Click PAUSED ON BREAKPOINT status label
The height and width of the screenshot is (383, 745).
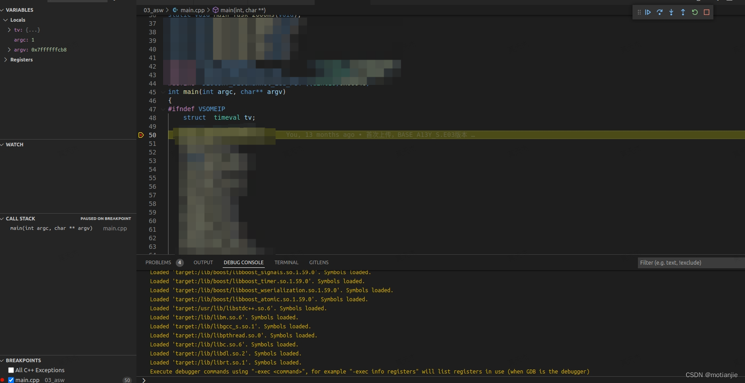[x=106, y=219]
